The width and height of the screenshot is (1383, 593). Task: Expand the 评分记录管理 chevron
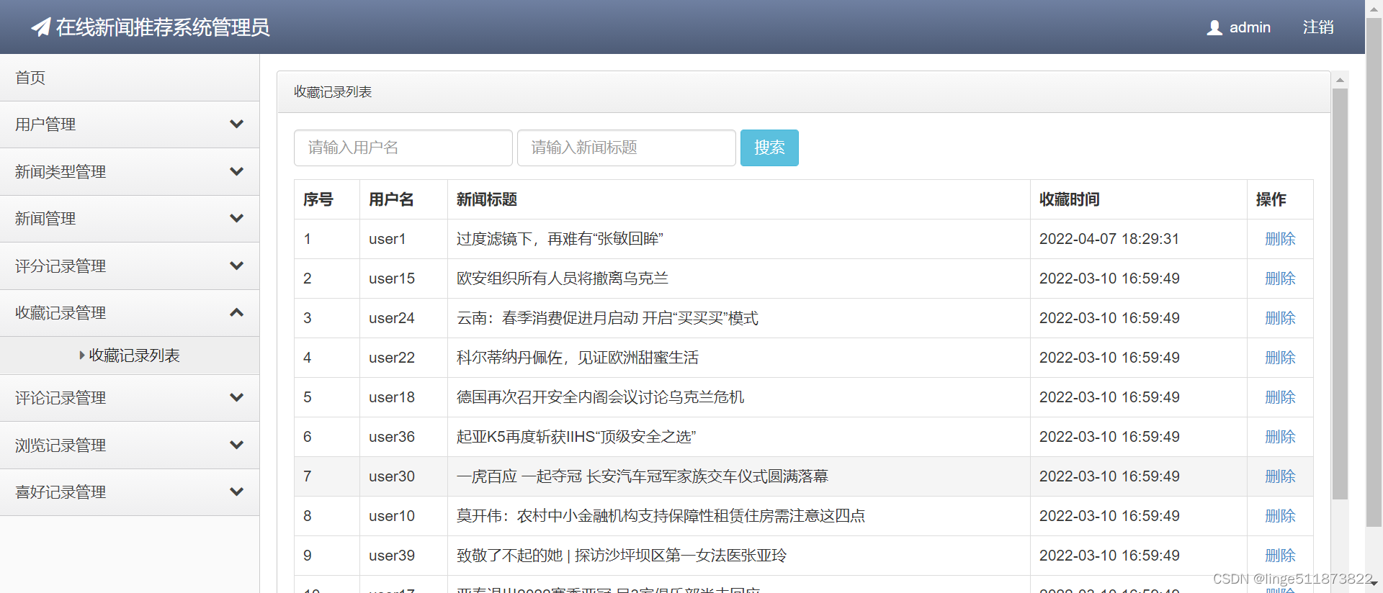tap(236, 266)
